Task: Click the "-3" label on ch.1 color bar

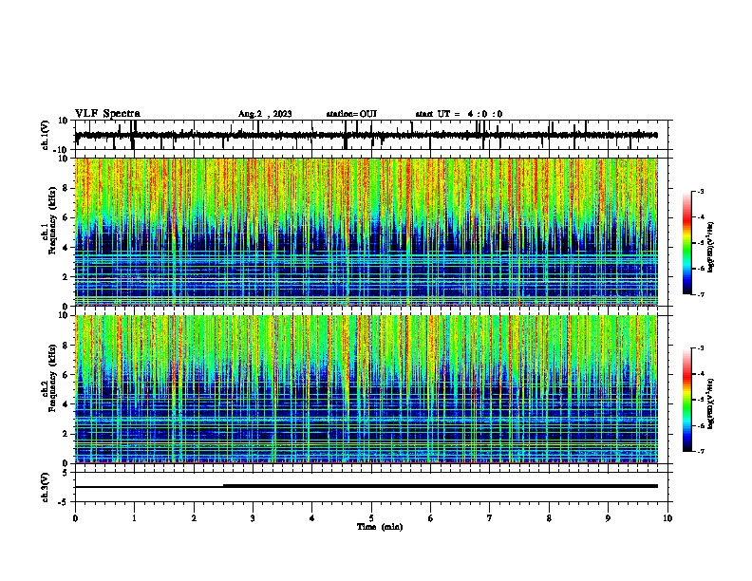Action: click(700, 191)
